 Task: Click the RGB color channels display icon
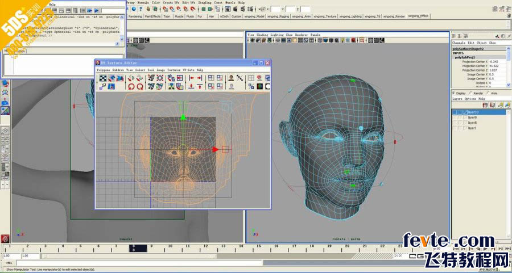[260, 87]
